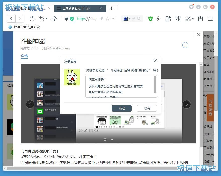
Task: Close the 极速下载站 tab
Action: 49,8
